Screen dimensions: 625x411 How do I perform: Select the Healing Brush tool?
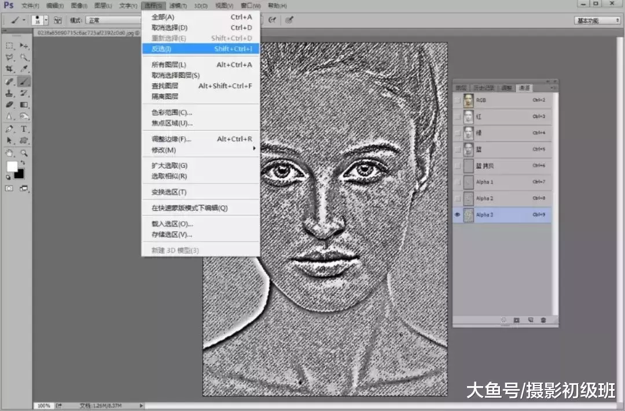click(x=10, y=81)
